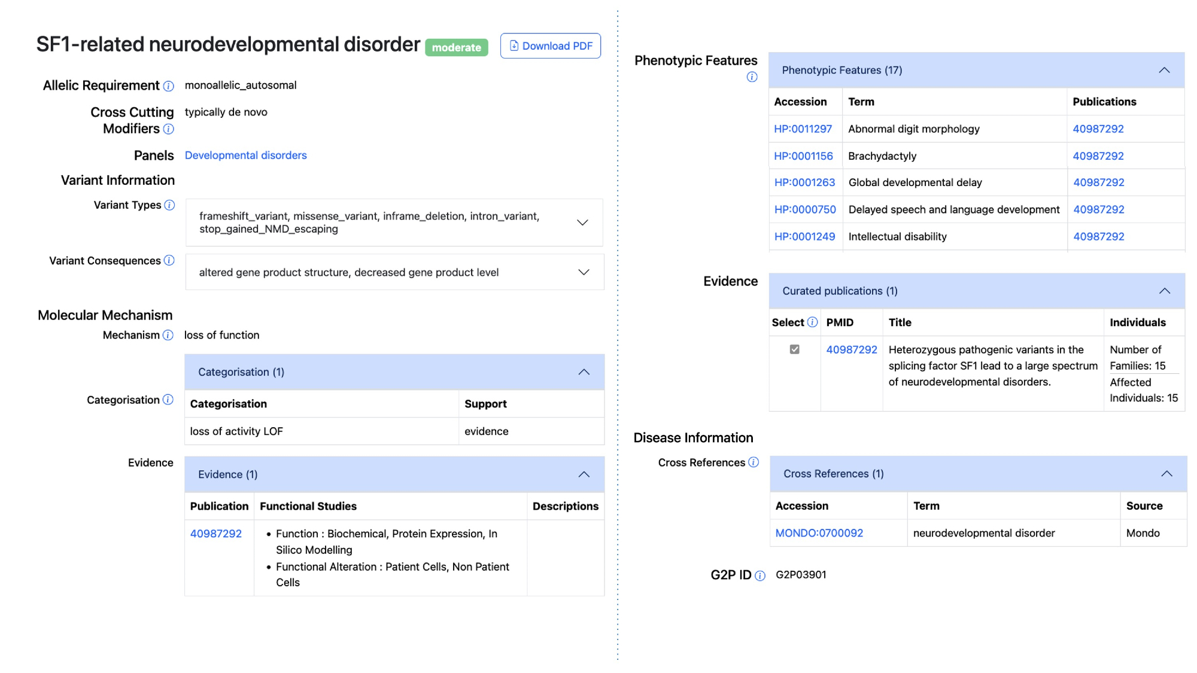The image size is (1197, 673).
Task: Click info icon beside Cross Cutting Modifiers
Action: tap(169, 129)
